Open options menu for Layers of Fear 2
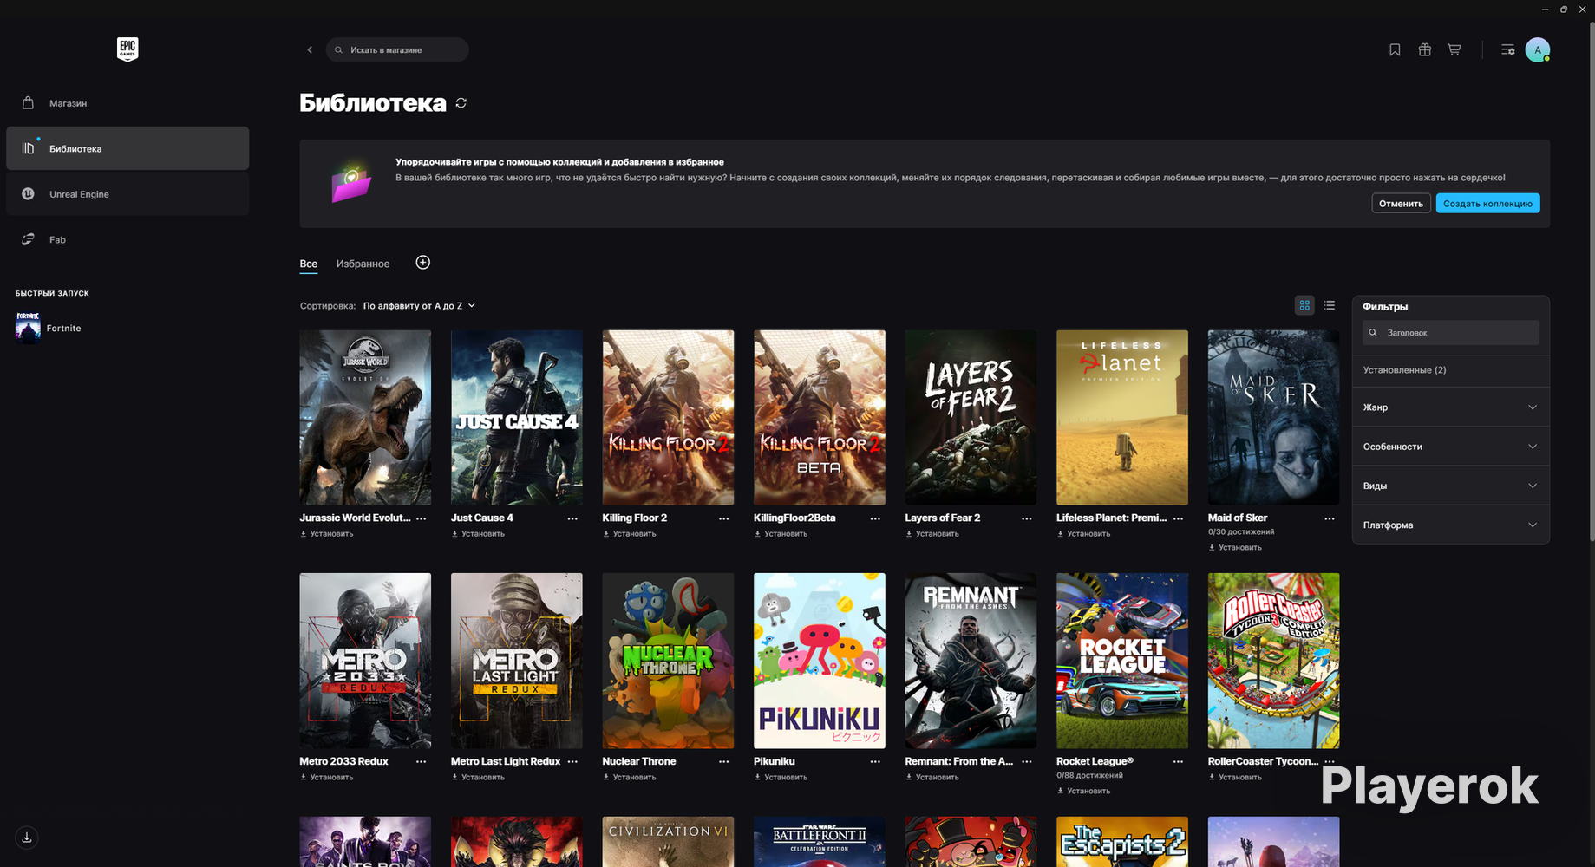Screen dimensions: 1595x867 click(x=1027, y=518)
